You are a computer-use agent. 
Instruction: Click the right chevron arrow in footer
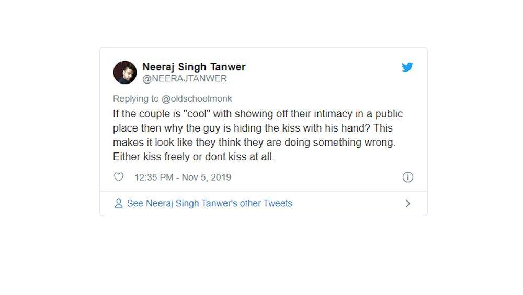coord(407,204)
